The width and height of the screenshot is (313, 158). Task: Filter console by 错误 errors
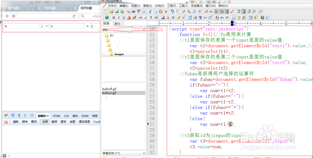coord(54,122)
